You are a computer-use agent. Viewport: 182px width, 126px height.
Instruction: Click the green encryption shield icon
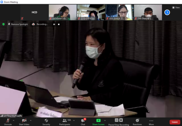(x=3, y=24)
